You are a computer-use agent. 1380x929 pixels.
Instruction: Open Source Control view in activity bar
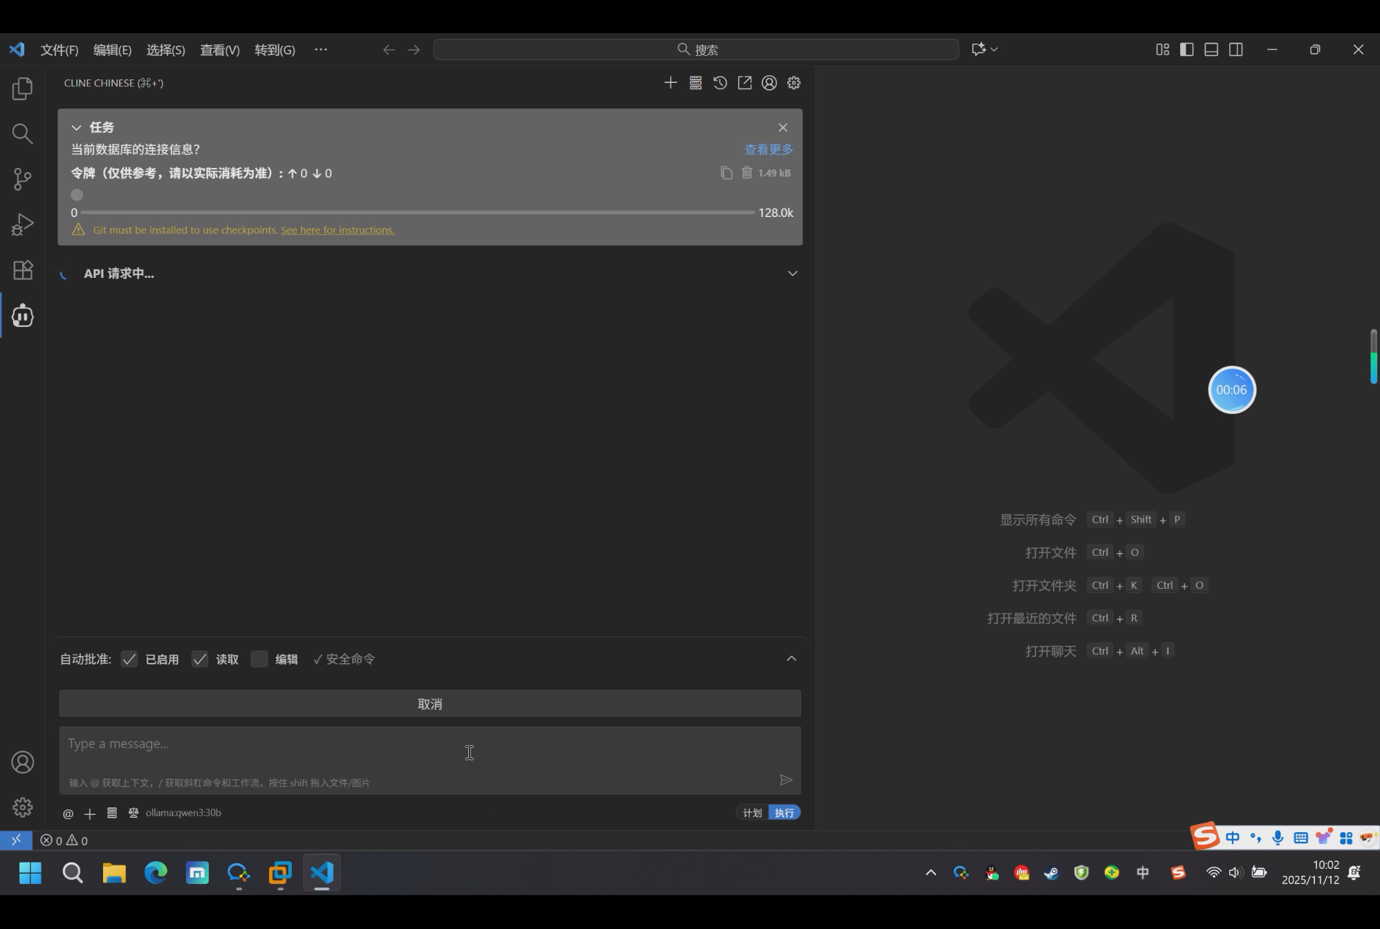[22, 179]
